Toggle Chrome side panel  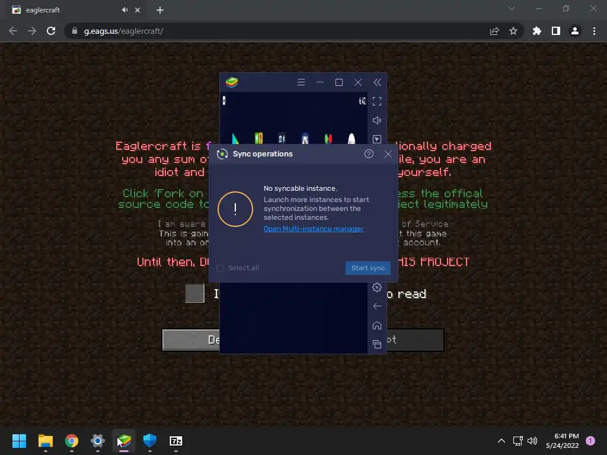pos(556,31)
